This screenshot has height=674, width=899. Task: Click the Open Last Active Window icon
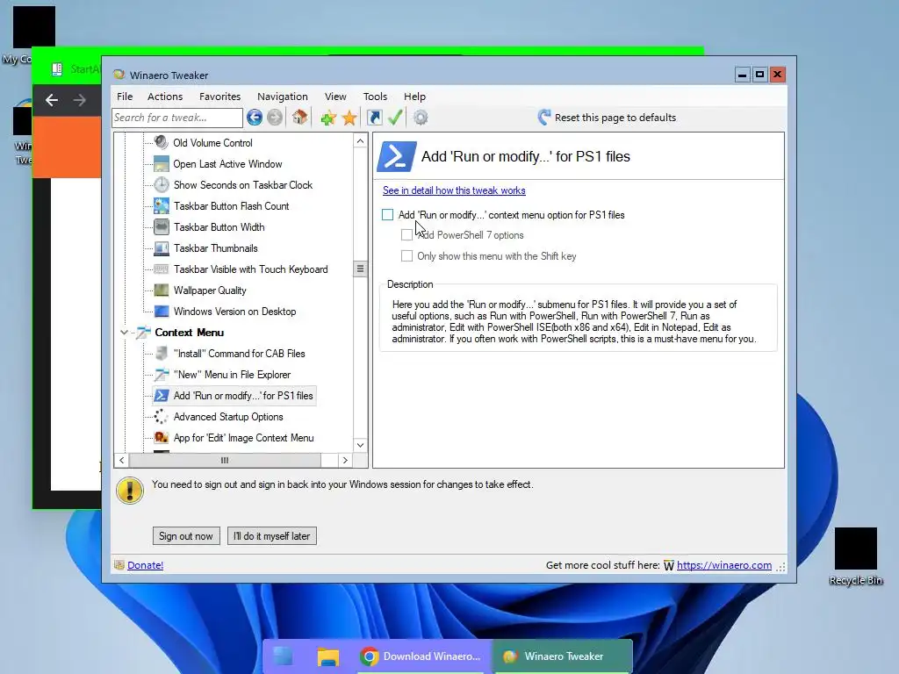point(162,163)
